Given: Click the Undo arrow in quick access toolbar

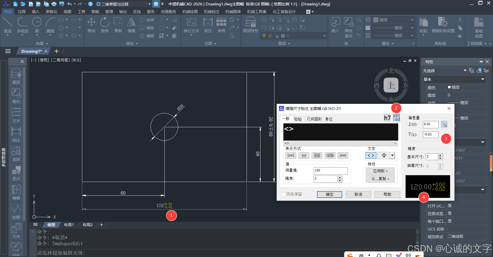Looking at the screenshot, I should (69, 4).
